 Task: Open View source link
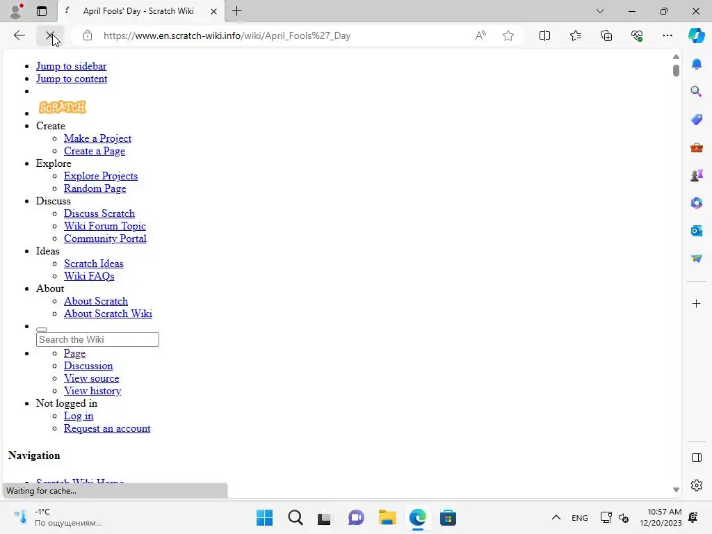click(x=92, y=378)
